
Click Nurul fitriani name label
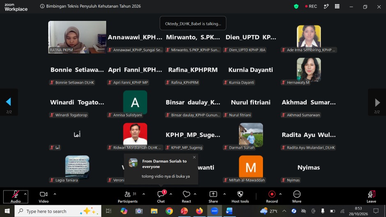(237, 115)
